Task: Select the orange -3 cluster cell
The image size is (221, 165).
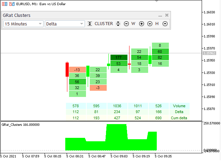Action: pos(98,88)
